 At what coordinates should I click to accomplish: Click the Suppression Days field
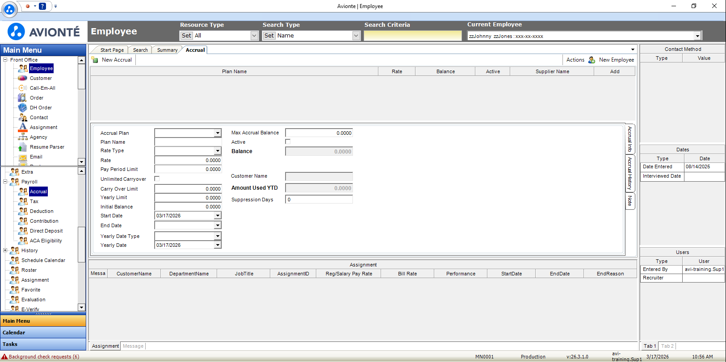point(319,200)
